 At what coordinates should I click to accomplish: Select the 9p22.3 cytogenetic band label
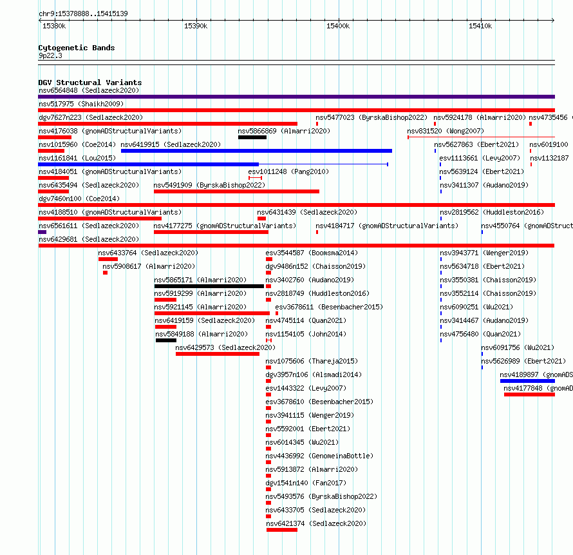(50, 55)
